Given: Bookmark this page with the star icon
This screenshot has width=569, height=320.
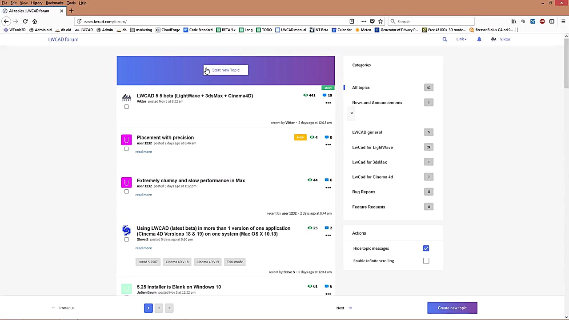Looking at the screenshot, I should (381, 21).
